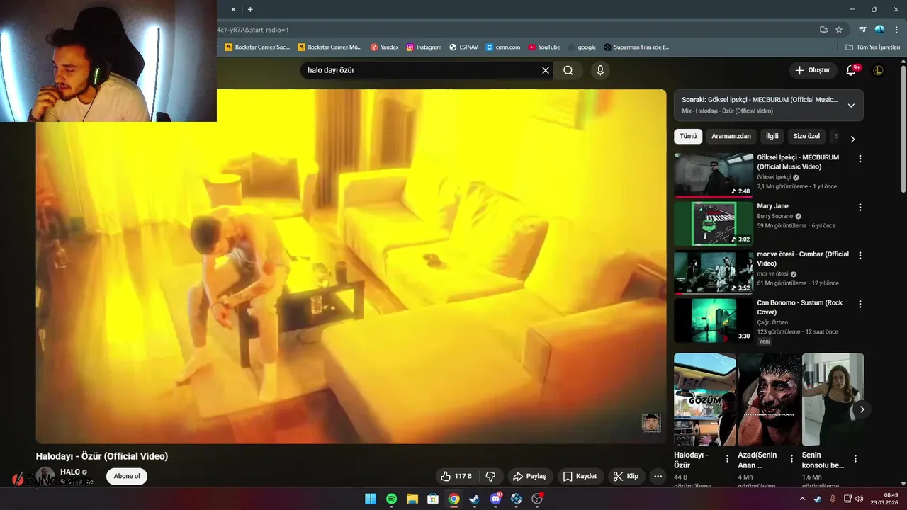
Task: Open options for mor ve ötesi Cambaz
Action: tap(860, 256)
